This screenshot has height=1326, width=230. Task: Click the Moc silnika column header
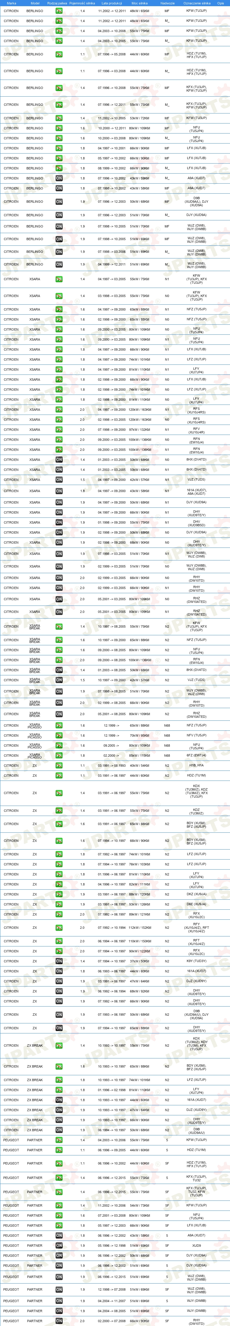140,3
